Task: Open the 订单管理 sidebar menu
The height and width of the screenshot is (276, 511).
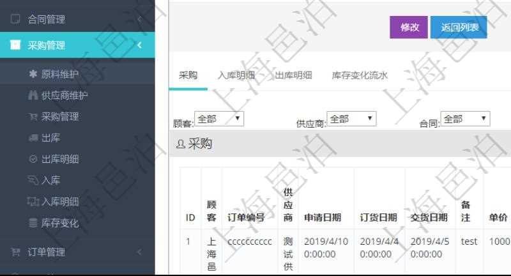Action: [77, 252]
